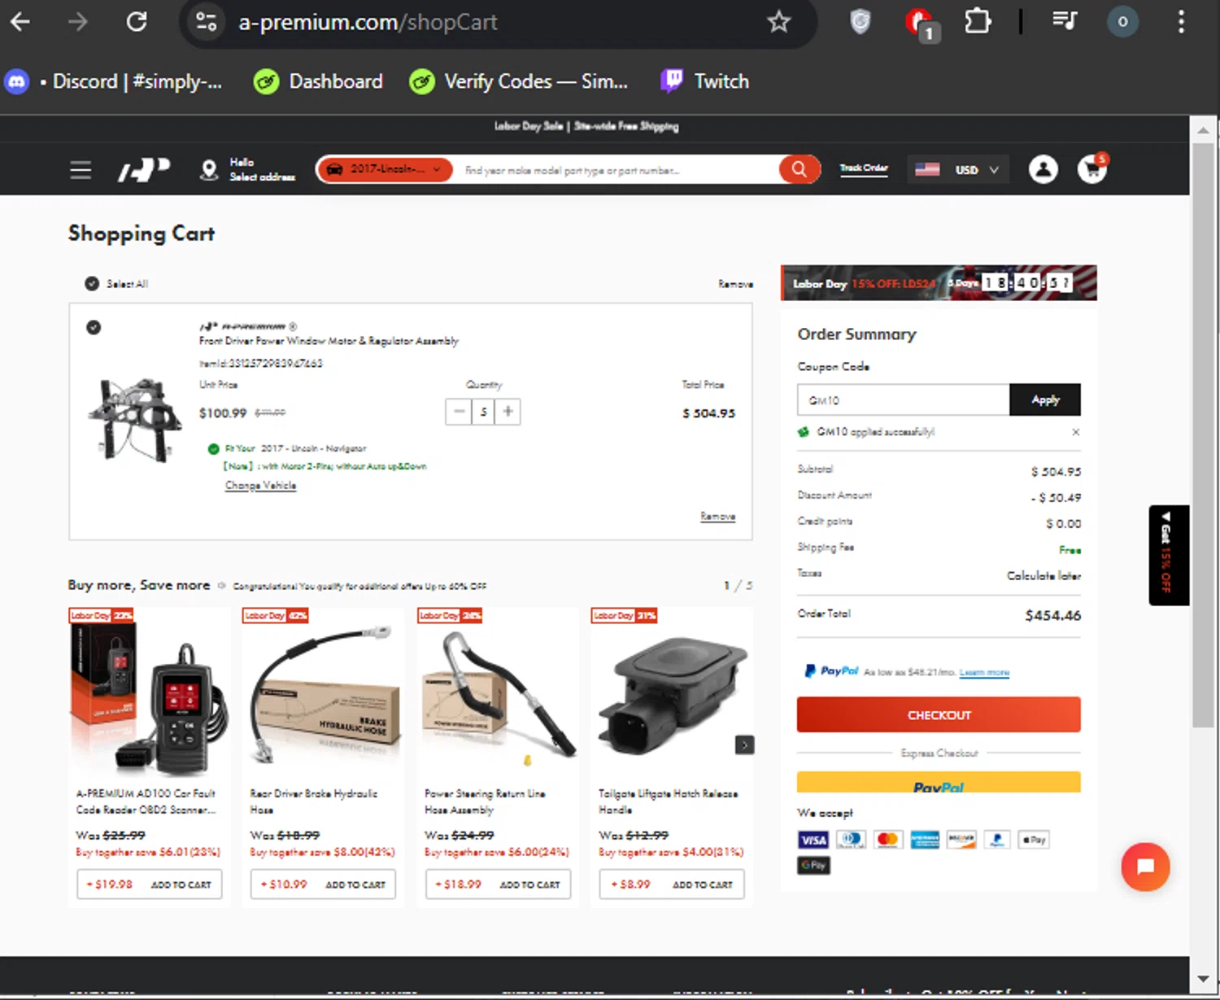Expand the 2017-Lincoln vehicle selector
Viewport: 1220px width, 1000px height.
click(x=385, y=169)
